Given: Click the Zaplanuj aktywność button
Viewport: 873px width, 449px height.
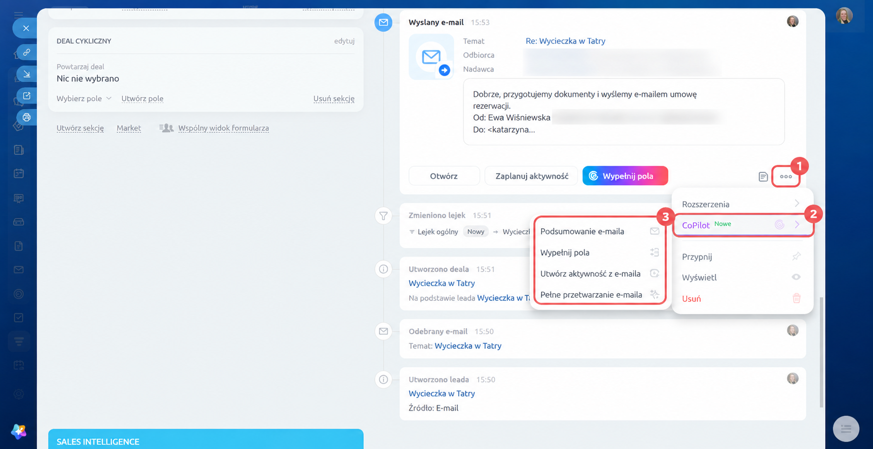Looking at the screenshot, I should point(532,176).
